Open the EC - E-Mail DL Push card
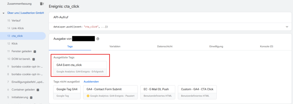The image size is (293, 104). [157, 92]
